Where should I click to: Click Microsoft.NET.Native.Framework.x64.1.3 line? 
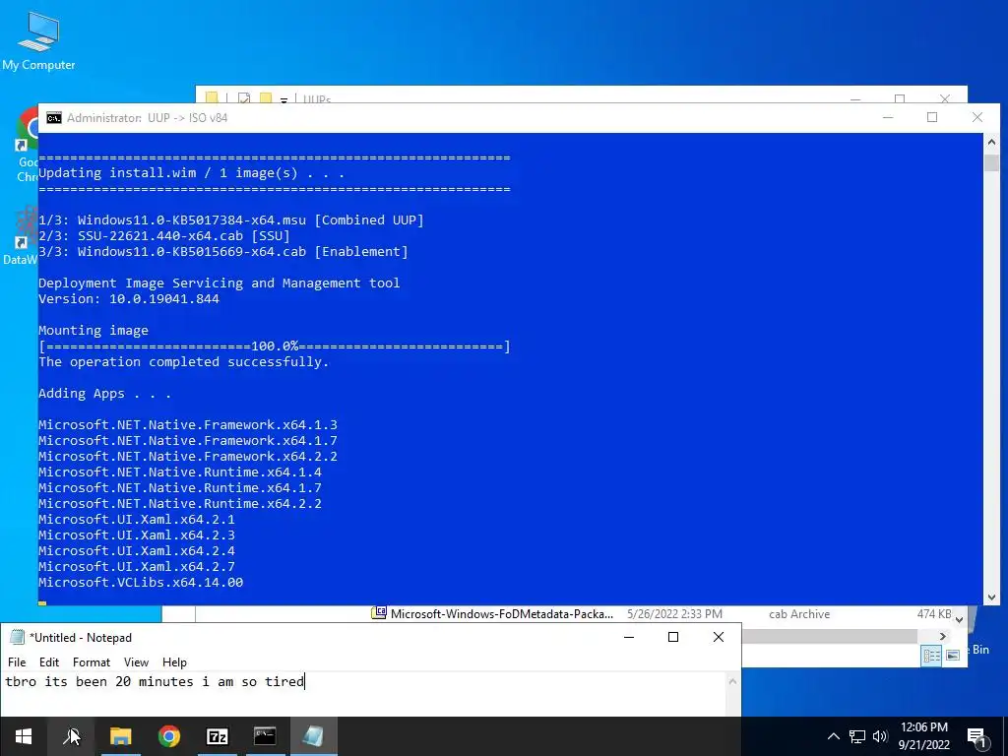tap(188, 425)
